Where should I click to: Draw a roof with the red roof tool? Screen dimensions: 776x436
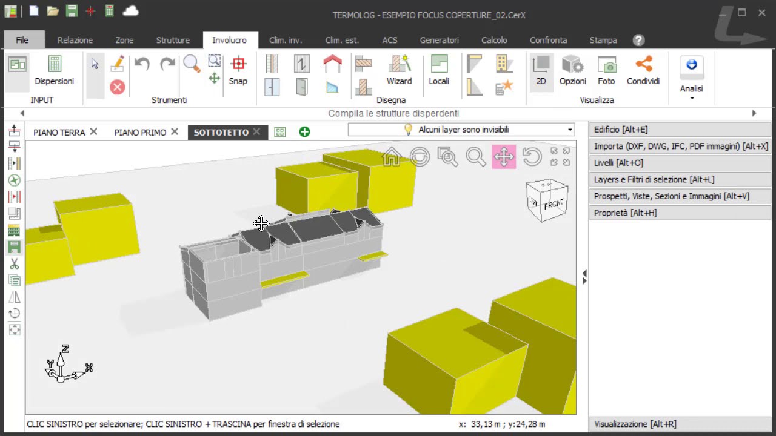[x=332, y=64]
